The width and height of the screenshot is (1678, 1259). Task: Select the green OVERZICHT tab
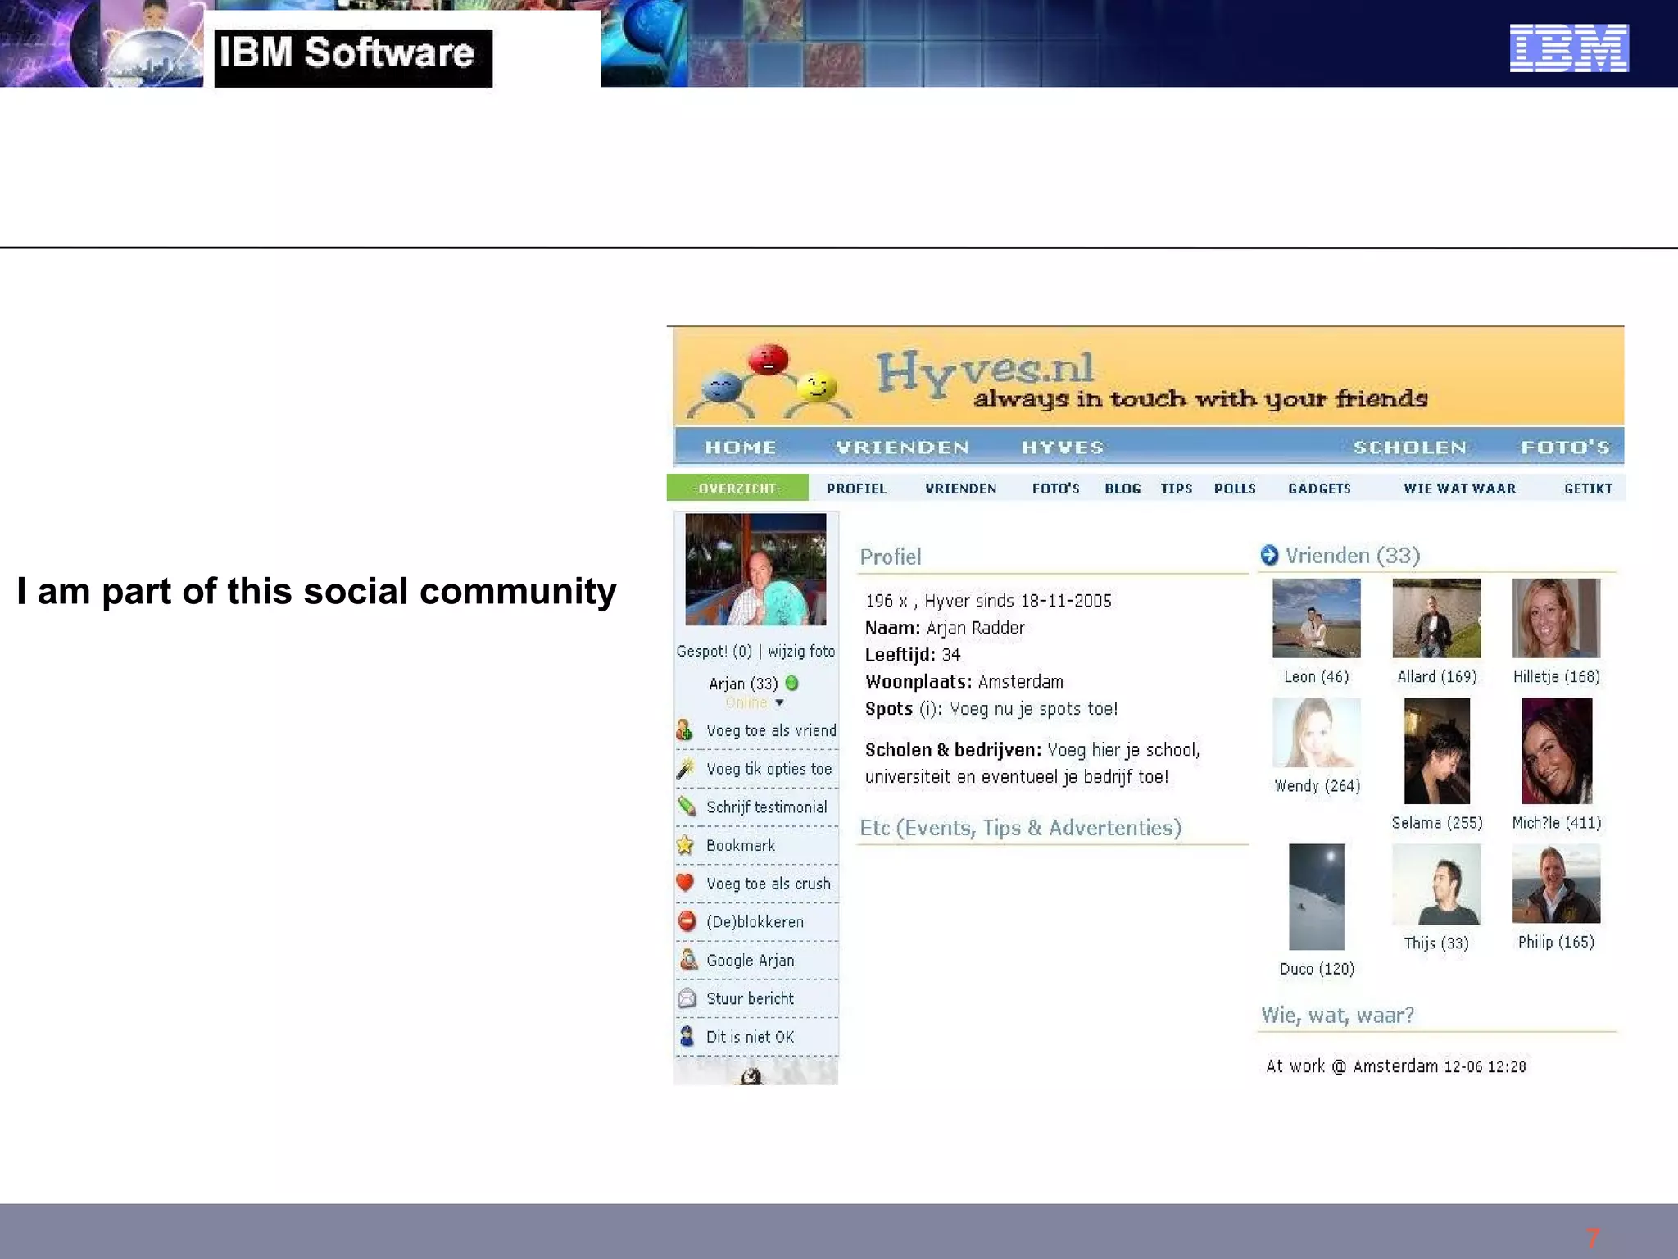tap(737, 488)
